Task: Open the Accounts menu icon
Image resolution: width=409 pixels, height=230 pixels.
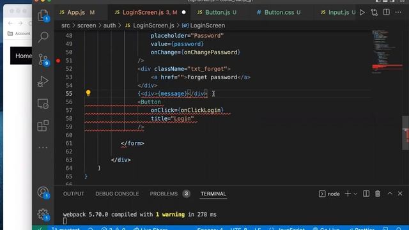Action: coord(43,192)
